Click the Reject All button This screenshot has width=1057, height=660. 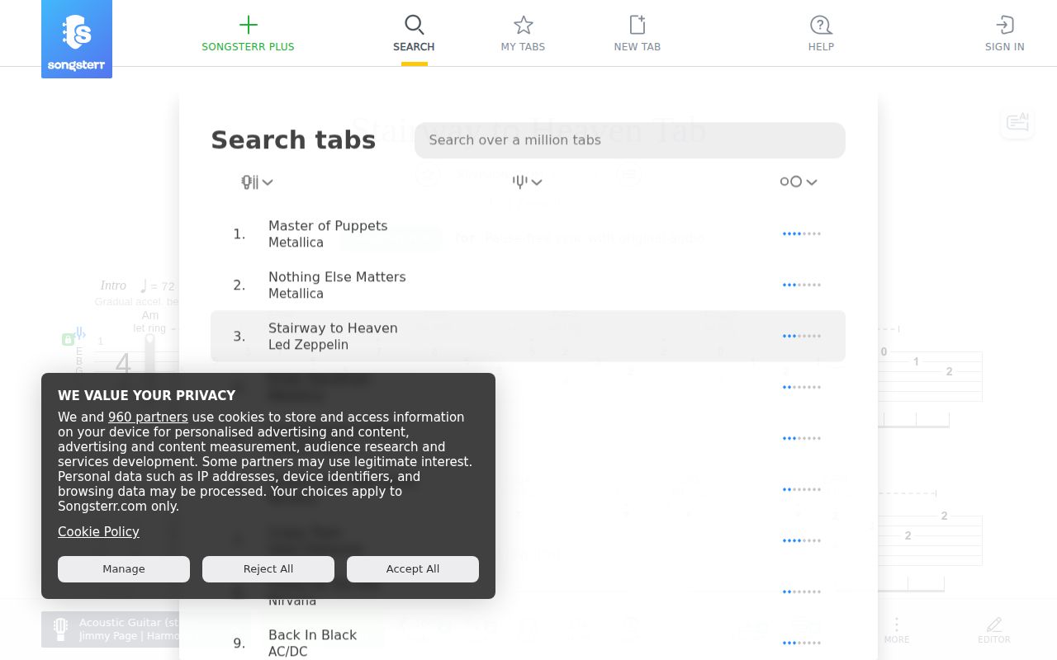[x=268, y=568]
